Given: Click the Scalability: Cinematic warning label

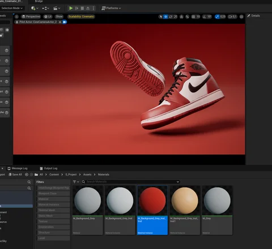Looking at the screenshot, I should pos(81,16).
